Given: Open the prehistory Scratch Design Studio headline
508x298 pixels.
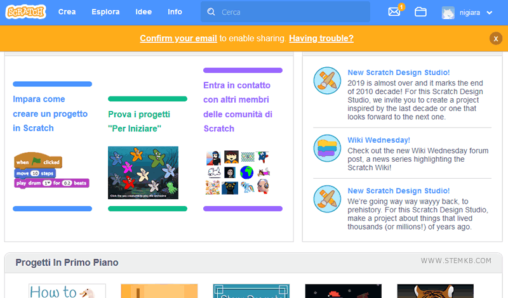Looking at the screenshot, I should coord(399,191).
